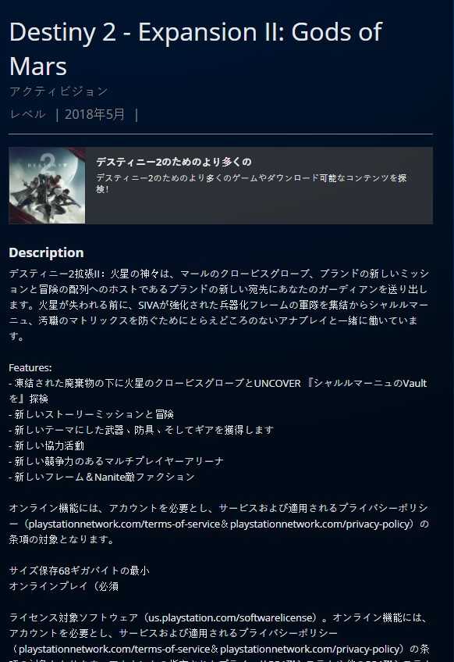Screen dimensions: 454x662
Task: Click the 2018年5月 release date
Action: click(x=95, y=114)
